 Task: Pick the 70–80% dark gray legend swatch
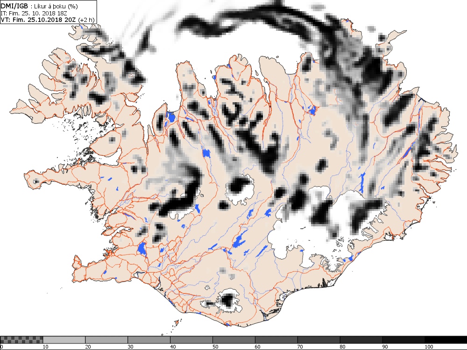(x=318, y=340)
